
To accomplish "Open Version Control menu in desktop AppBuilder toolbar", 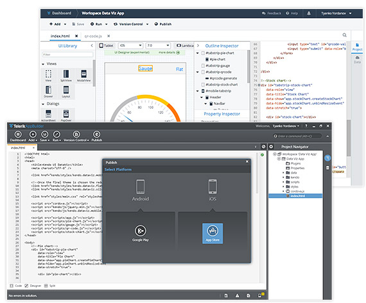I will pyautogui.click(x=76, y=136).
